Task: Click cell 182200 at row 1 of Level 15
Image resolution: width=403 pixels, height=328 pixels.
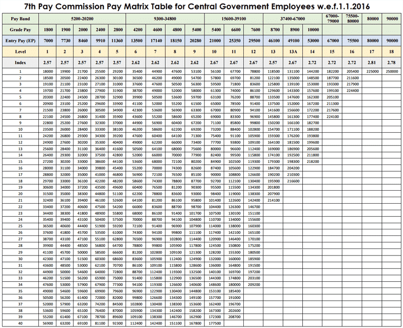Action: tap(332, 71)
